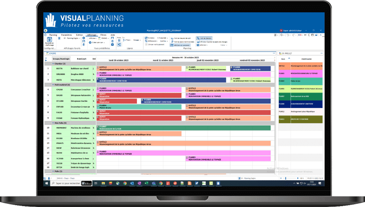
Task: Open the Planning menu tab
Action: 53,35
